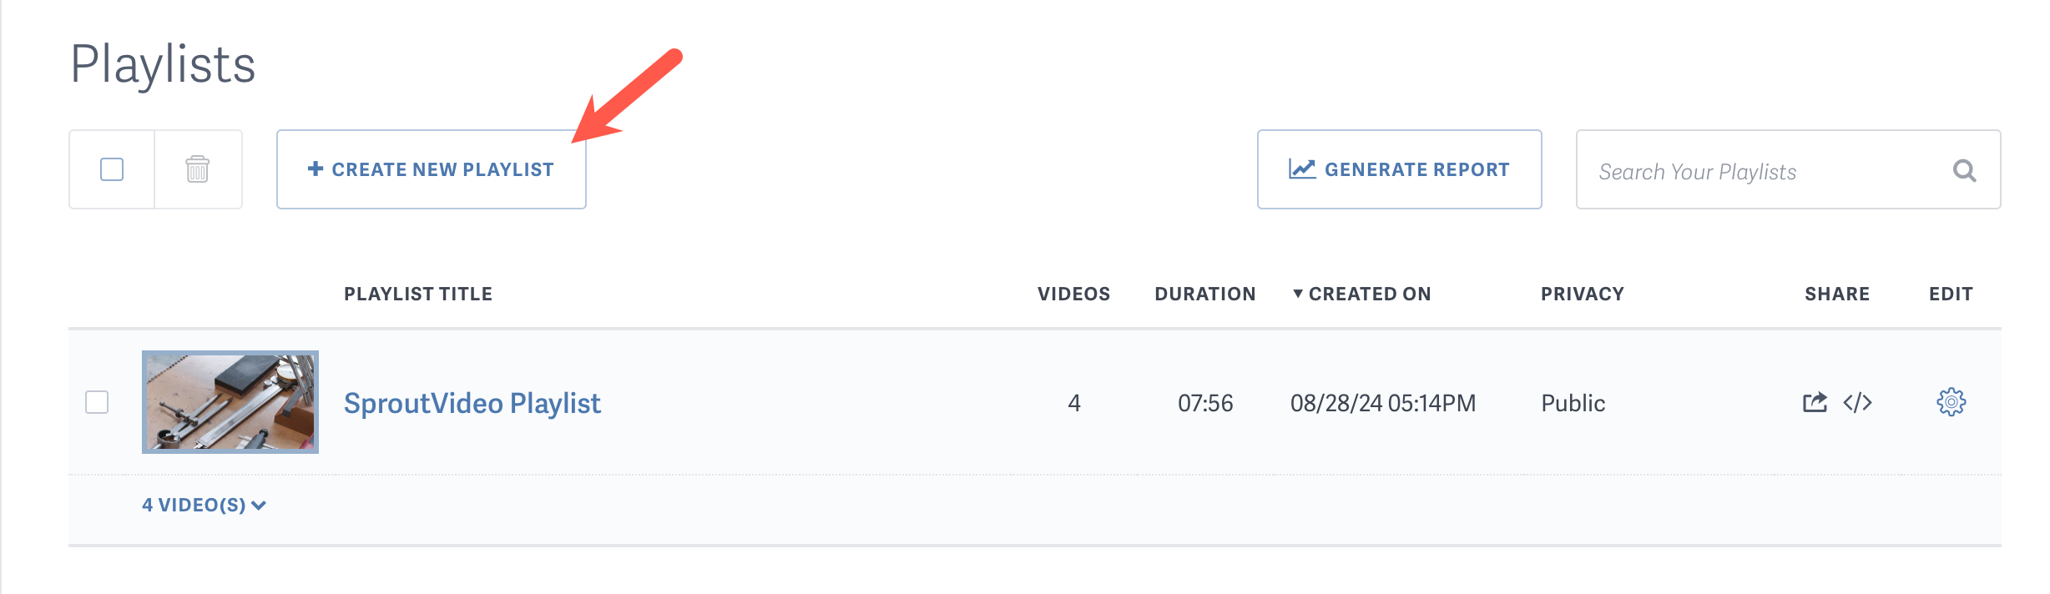This screenshot has width=2050, height=594.
Task: Click the embed code icon for SproutVideo Playlist
Action: (x=1857, y=403)
